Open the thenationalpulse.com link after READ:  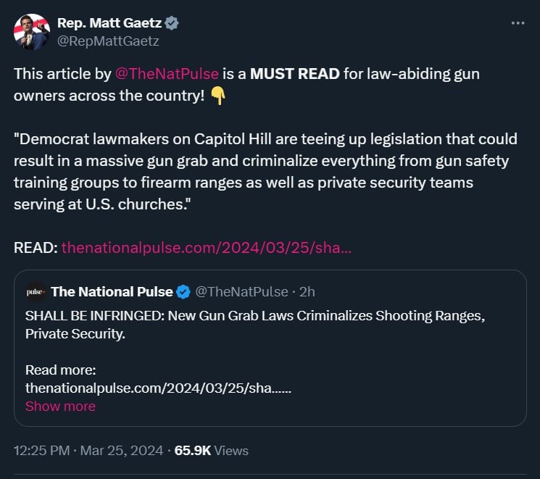click(x=207, y=248)
